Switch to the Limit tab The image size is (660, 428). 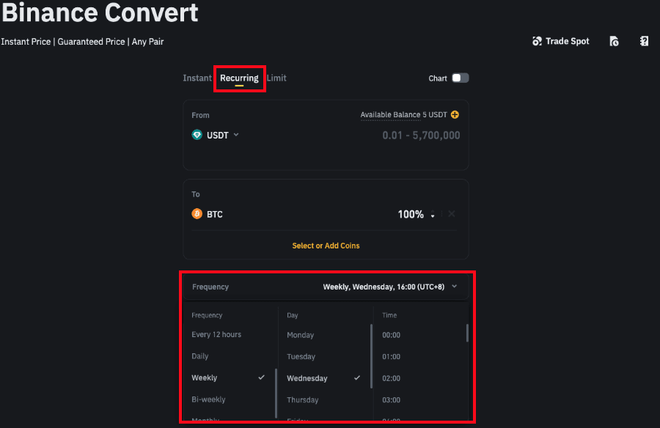(276, 78)
